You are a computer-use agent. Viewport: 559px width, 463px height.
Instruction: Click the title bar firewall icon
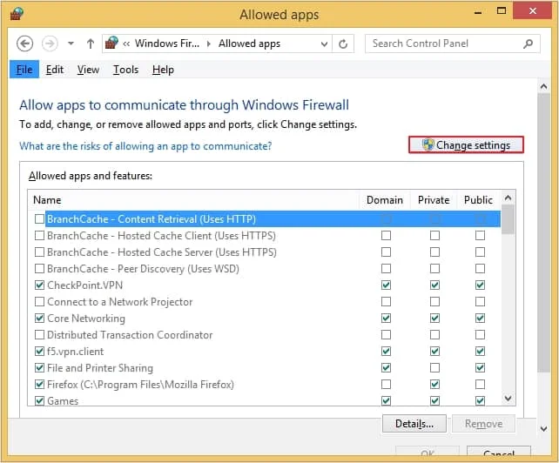[17, 14]
